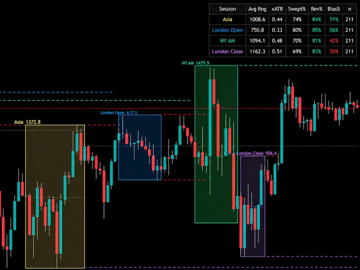Image resolution: width=360 pixels, height=270 pixels.
Task: Click xATR value 0.33 in table
Action: tap(277, 30)
